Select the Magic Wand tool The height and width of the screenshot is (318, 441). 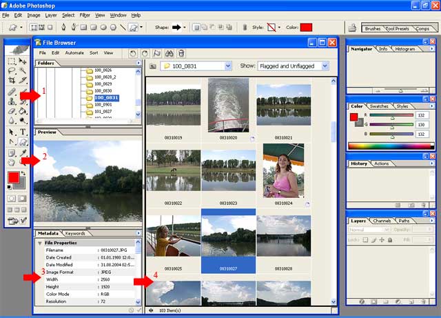pyautogui.click(x=23, y=70)
